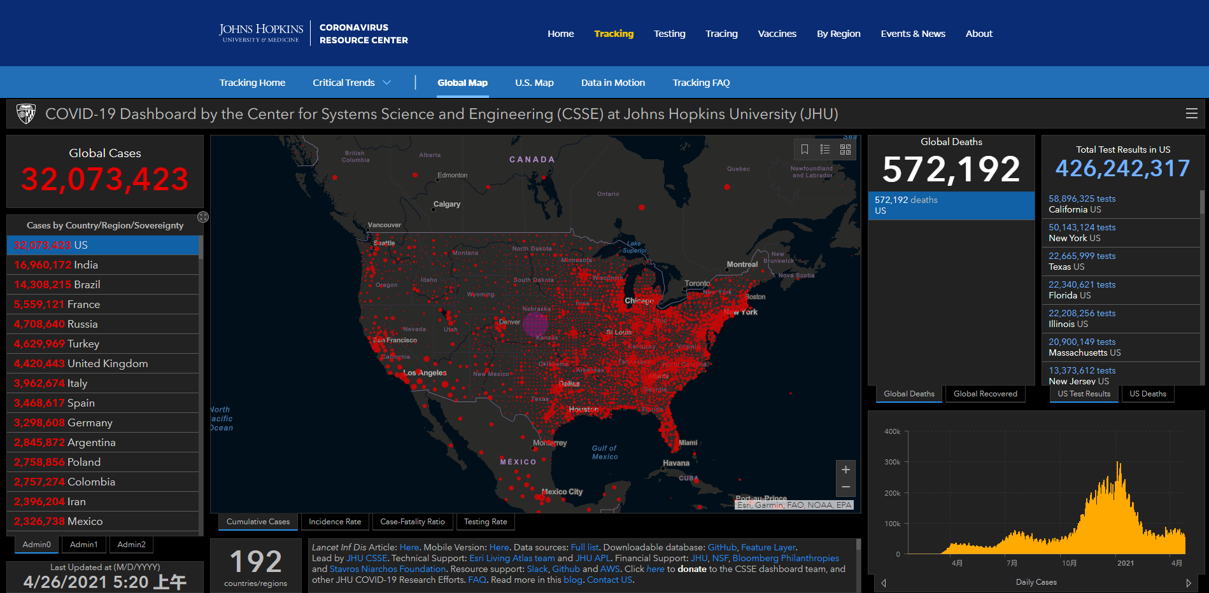Select US in the country list
The width and height of the screenshot is (1209, 593).
pyautogui.click(x=103, y=245)
